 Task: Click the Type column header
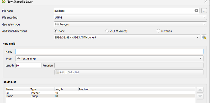pyautogui.click(x=42, y=89)
